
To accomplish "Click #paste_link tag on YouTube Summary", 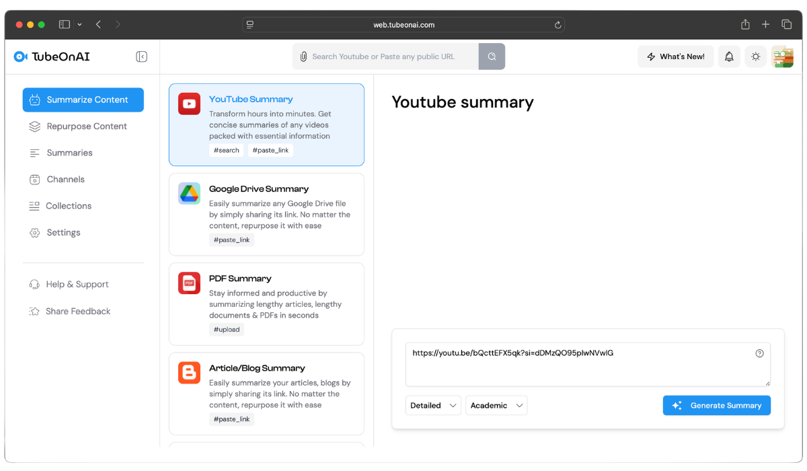I will 270,150.
